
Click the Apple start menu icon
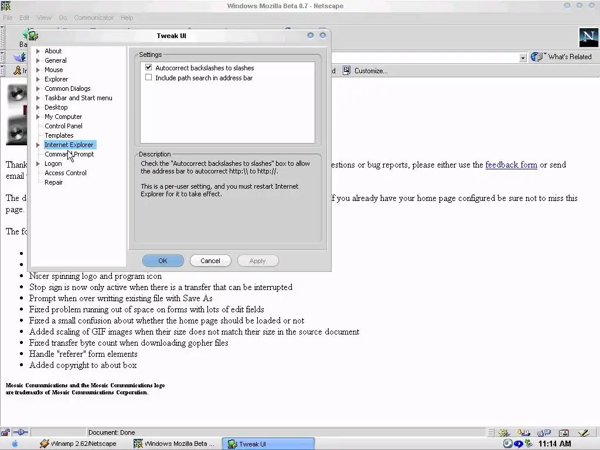pos(15,444)
